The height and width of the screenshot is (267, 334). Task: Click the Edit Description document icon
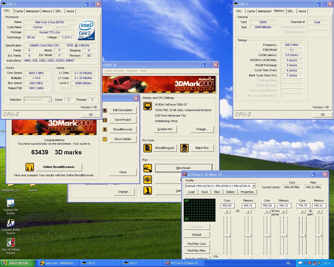[x=105, y=111]
